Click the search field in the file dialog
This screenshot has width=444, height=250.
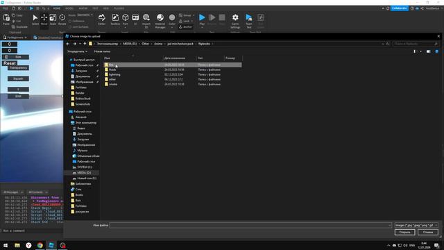416,44
